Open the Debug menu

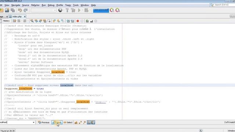pyautogui.click(x=51, y=5)
